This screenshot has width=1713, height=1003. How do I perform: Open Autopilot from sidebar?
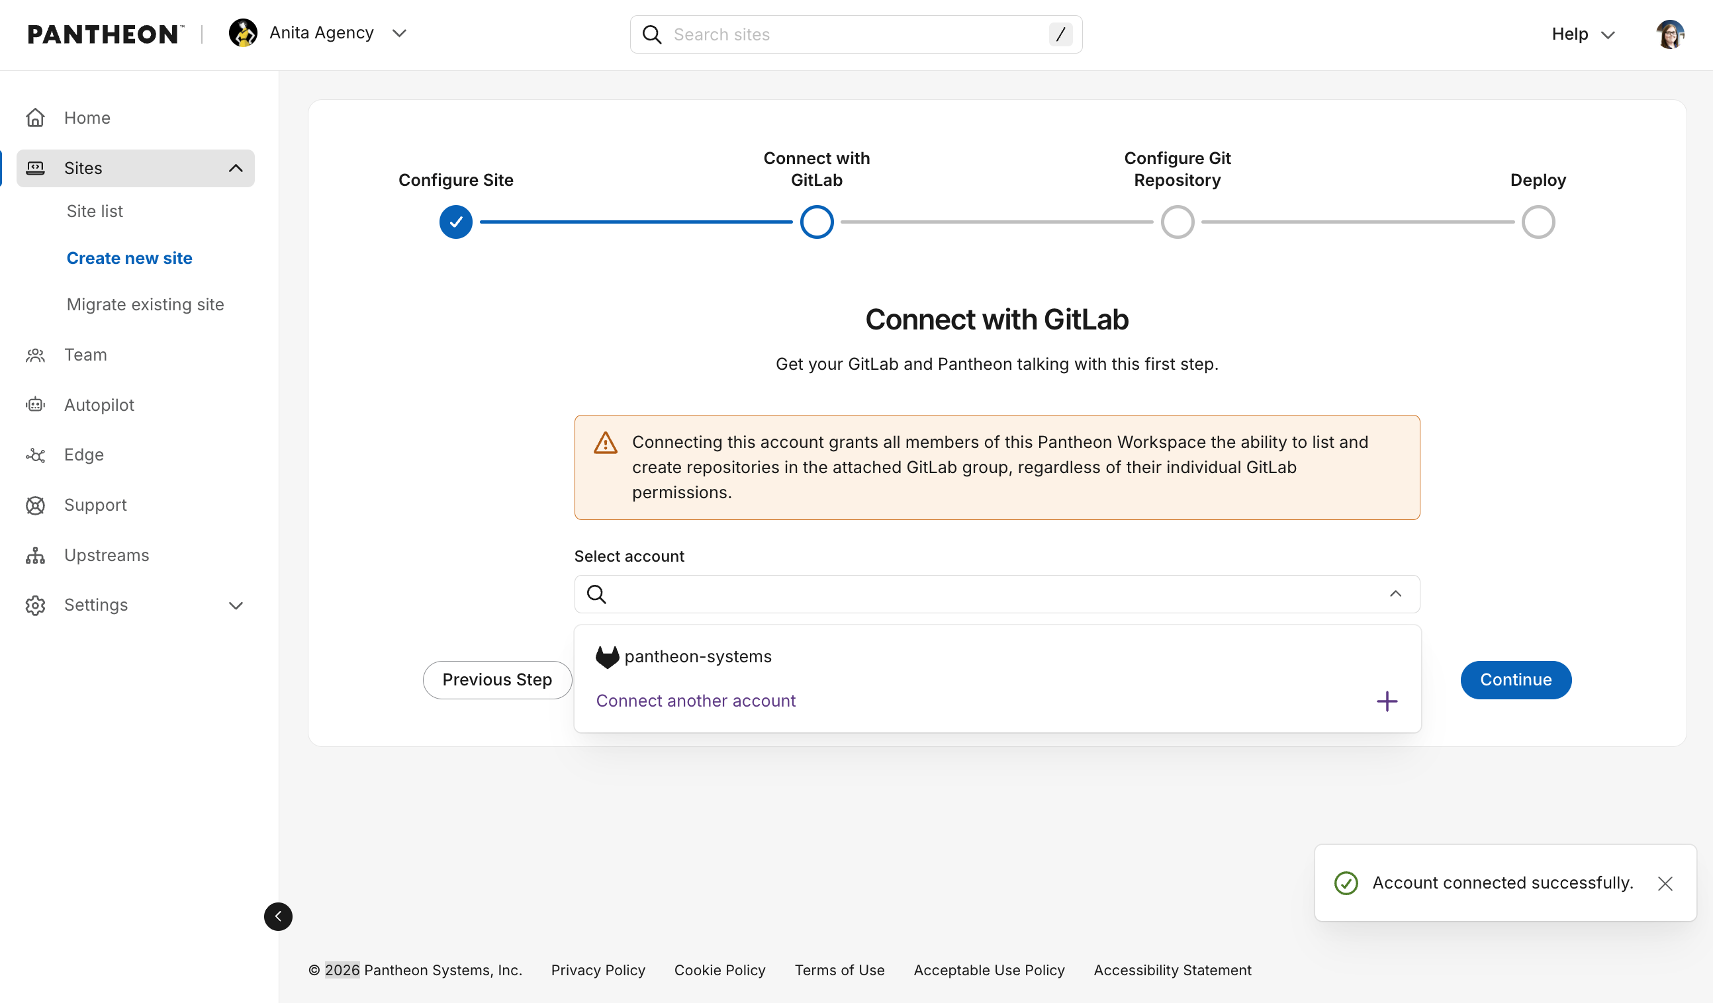[99, 405]
